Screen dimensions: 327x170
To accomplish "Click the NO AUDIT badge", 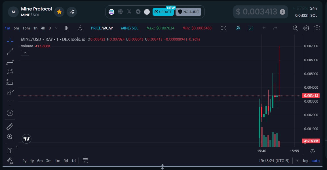I will 188,12.
